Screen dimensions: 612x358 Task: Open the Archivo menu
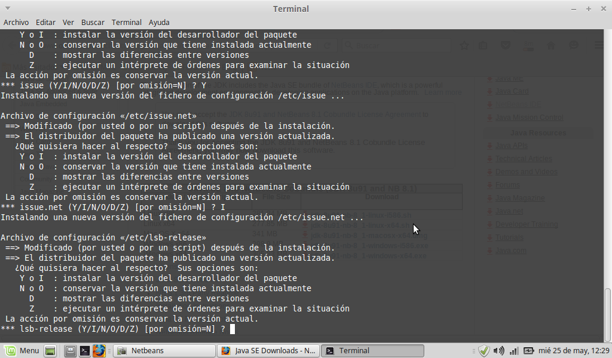[16, 22]
